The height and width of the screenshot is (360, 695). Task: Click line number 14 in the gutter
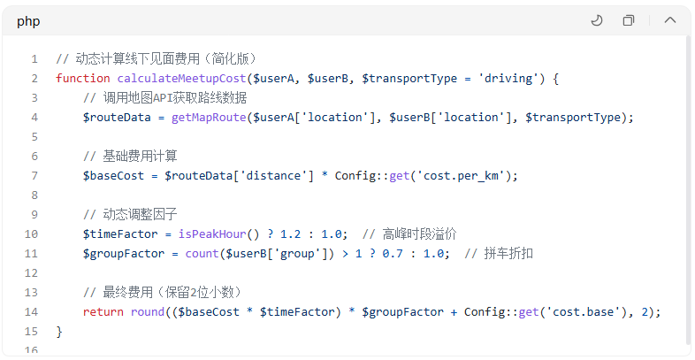coord(33,311)
